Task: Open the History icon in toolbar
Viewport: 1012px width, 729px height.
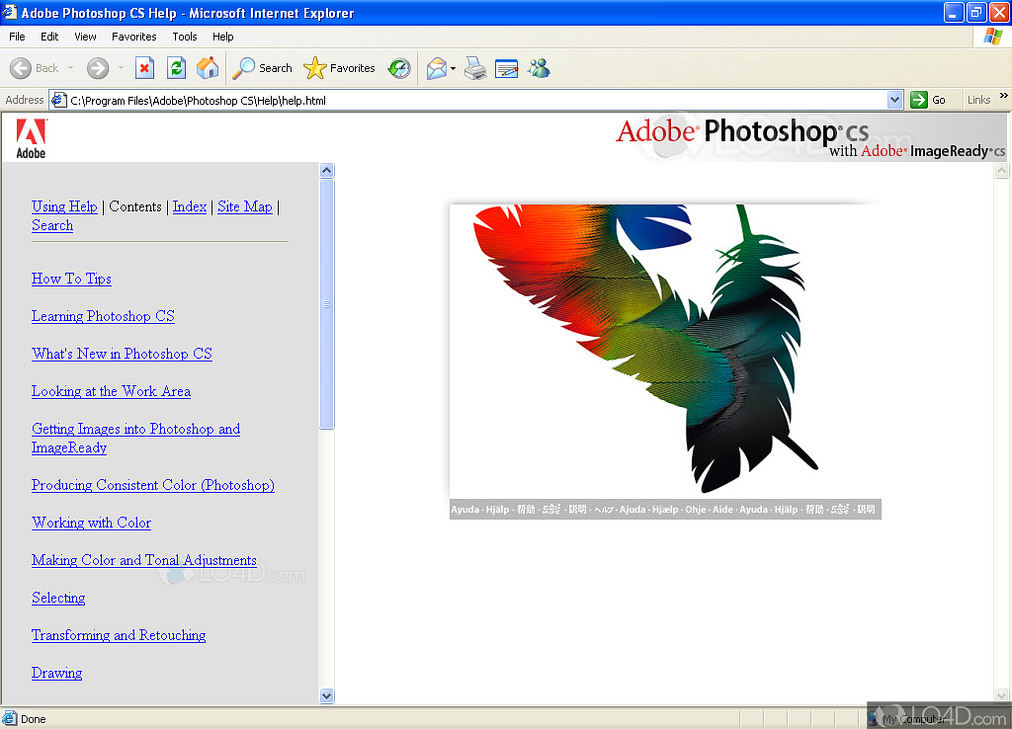Action: (x=399, y=68)
